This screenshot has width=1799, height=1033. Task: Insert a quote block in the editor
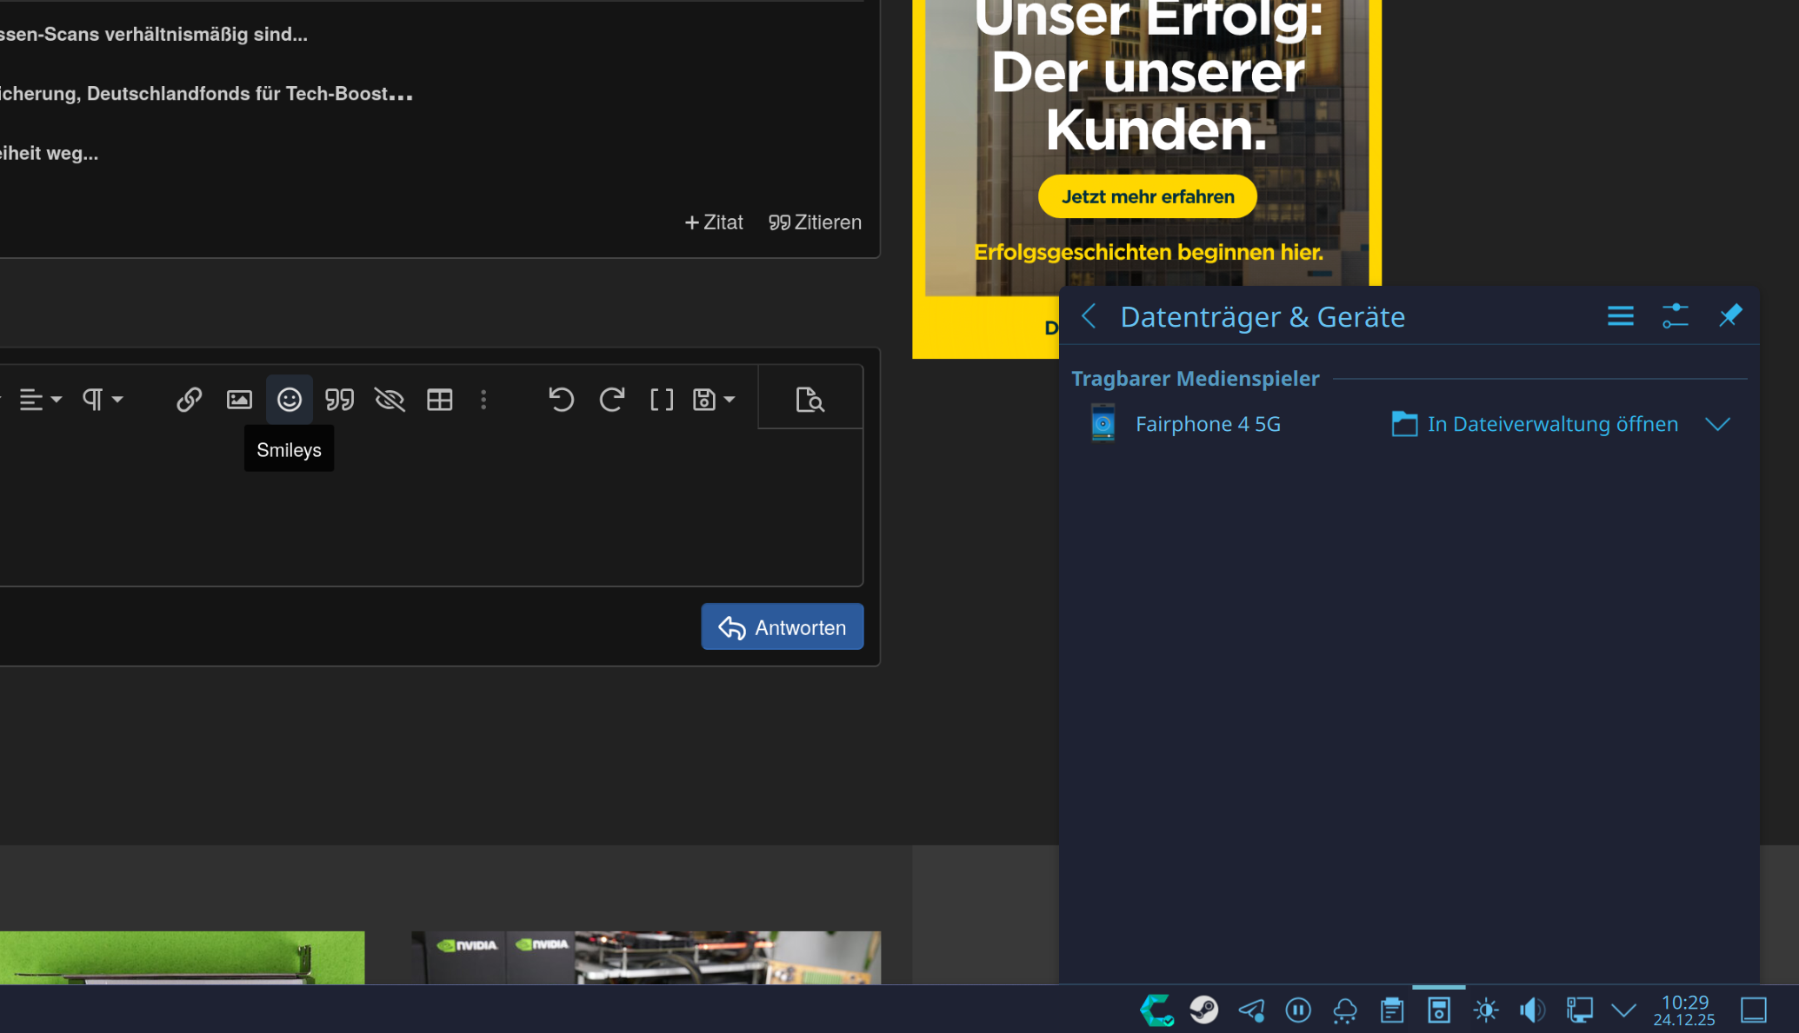click(x=339, y=400)
